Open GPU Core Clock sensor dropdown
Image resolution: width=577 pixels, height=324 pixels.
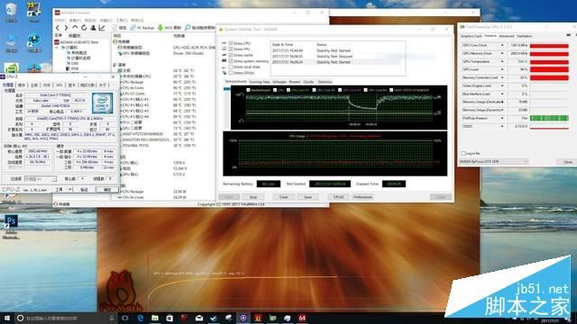coord(502,46)
